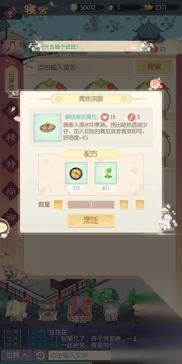Click the 烹饪 cook button
The image size is (182, 364).
tap(91, 220)
